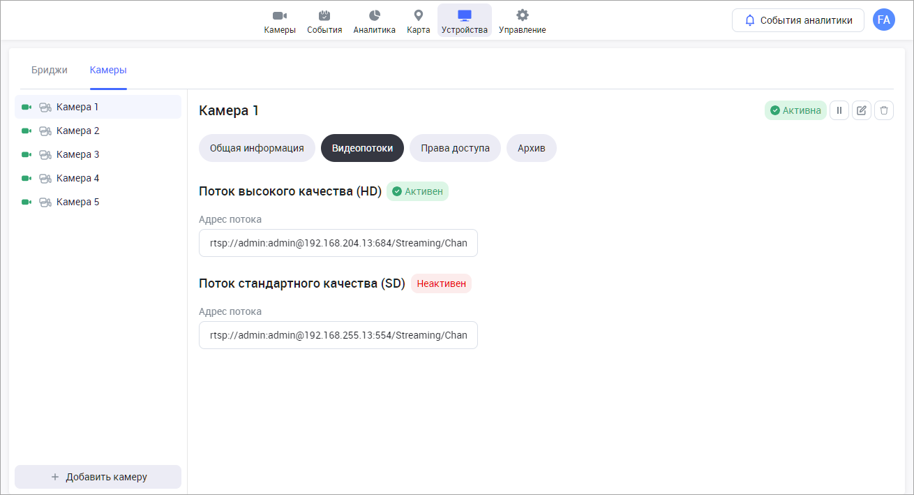
Task: Select Камера 2 in the camera list
Action: pos(77,131)
